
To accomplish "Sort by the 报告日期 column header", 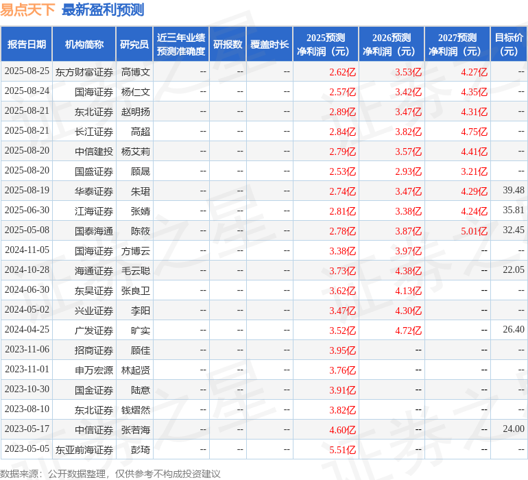I will click(27, 45).
